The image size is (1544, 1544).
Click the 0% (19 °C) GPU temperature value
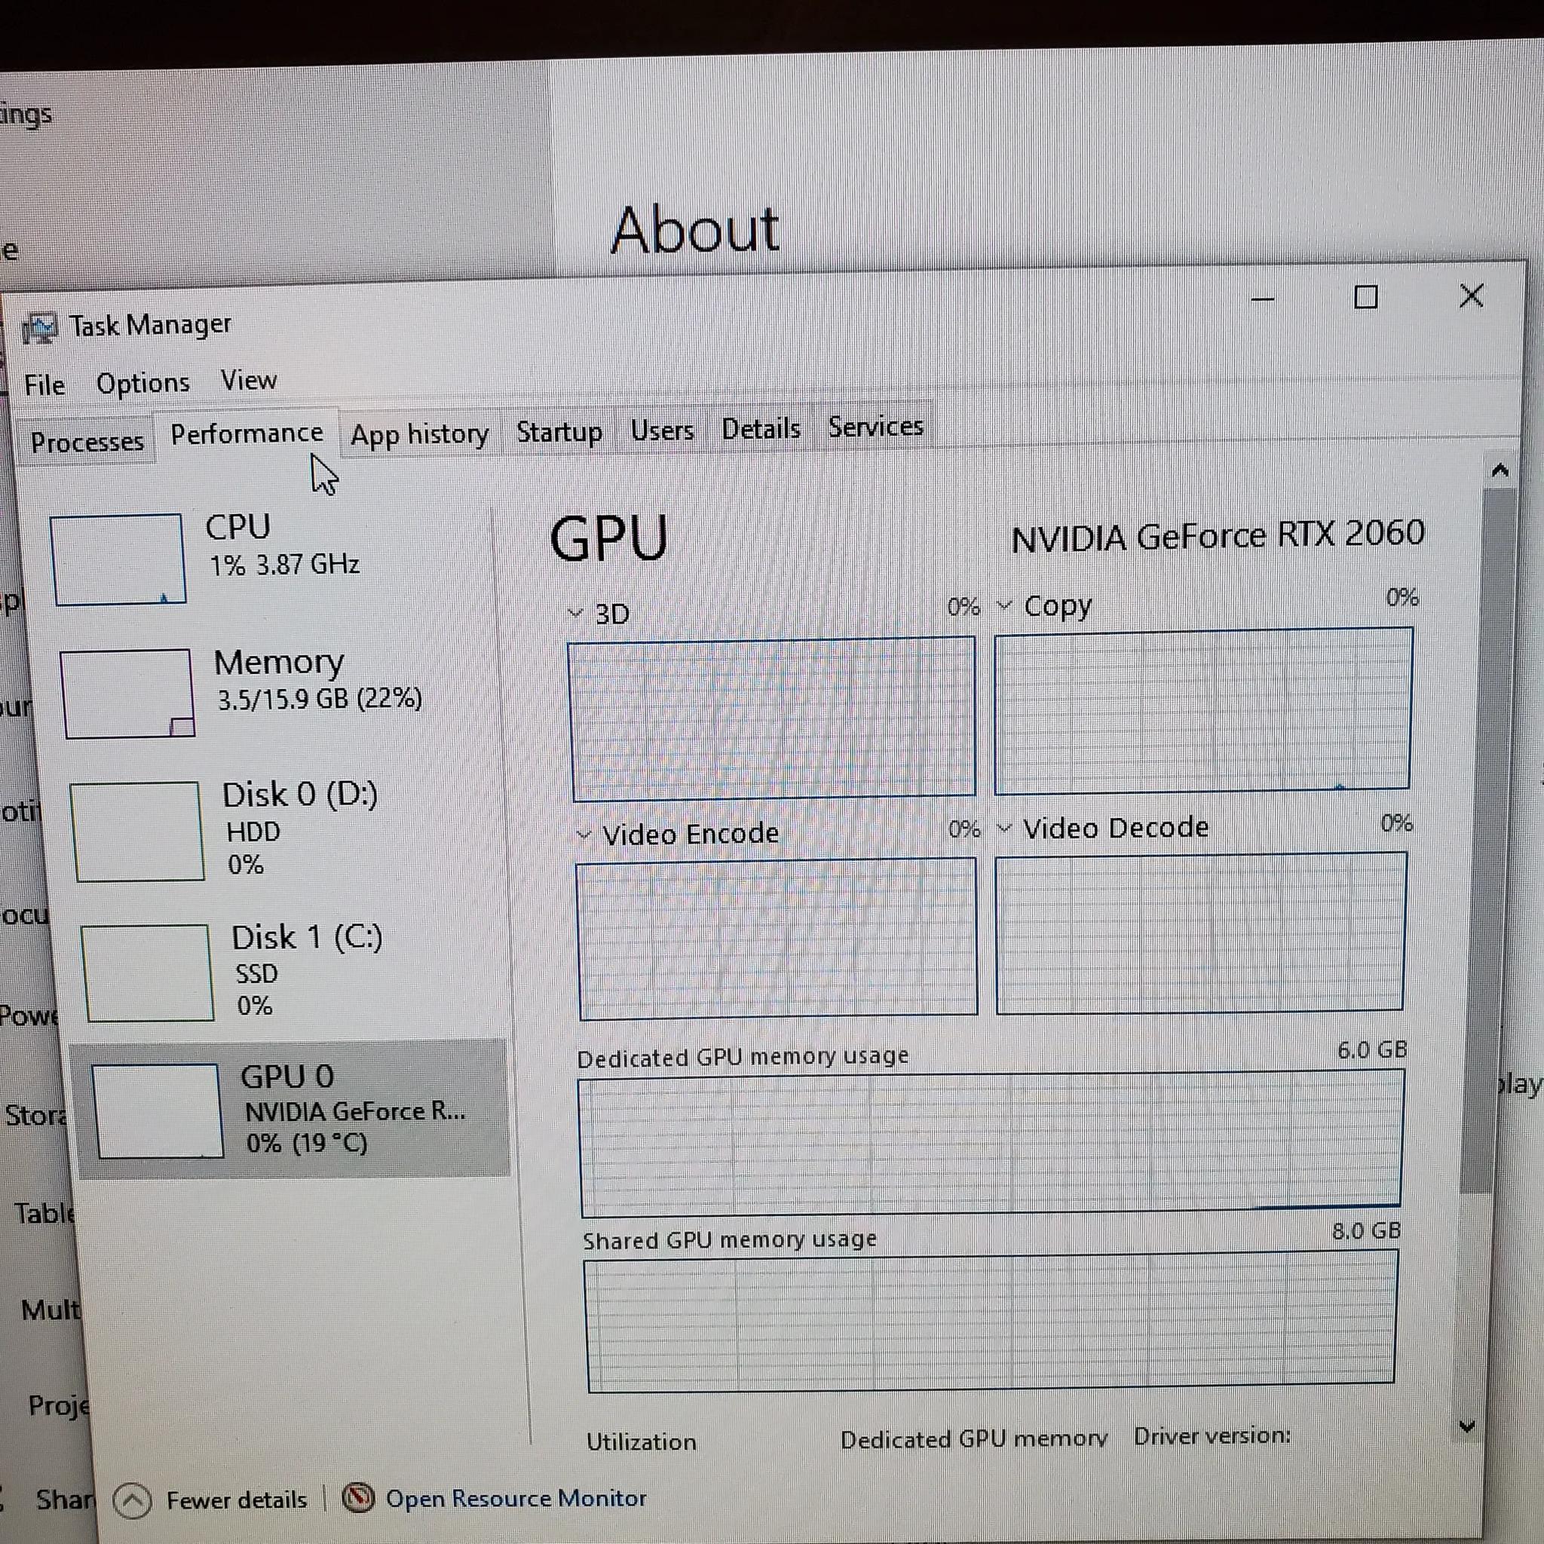coord(307,1144)
